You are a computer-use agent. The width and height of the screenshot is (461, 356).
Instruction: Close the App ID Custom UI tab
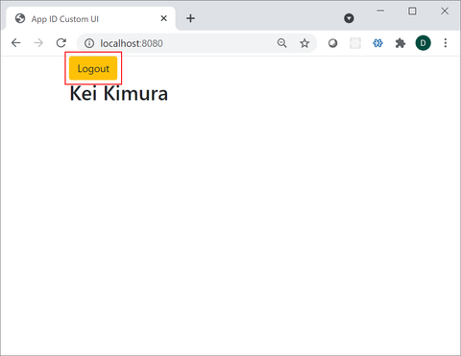pyautogui.click(x=163, y=18)
